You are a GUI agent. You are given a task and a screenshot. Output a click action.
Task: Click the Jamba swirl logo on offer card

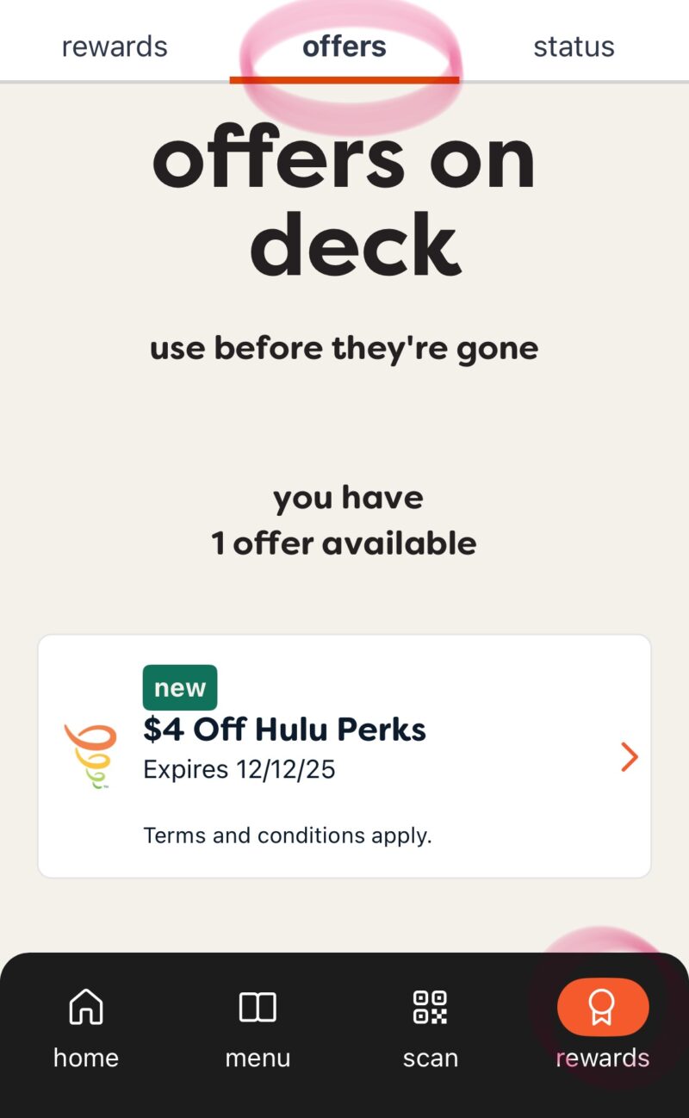pos(90,756)
